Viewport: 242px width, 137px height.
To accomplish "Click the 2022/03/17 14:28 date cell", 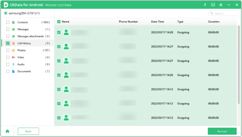I will click(x=162, y=32).
